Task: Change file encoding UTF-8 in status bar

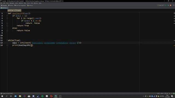Action: click(x=166, y=93)
